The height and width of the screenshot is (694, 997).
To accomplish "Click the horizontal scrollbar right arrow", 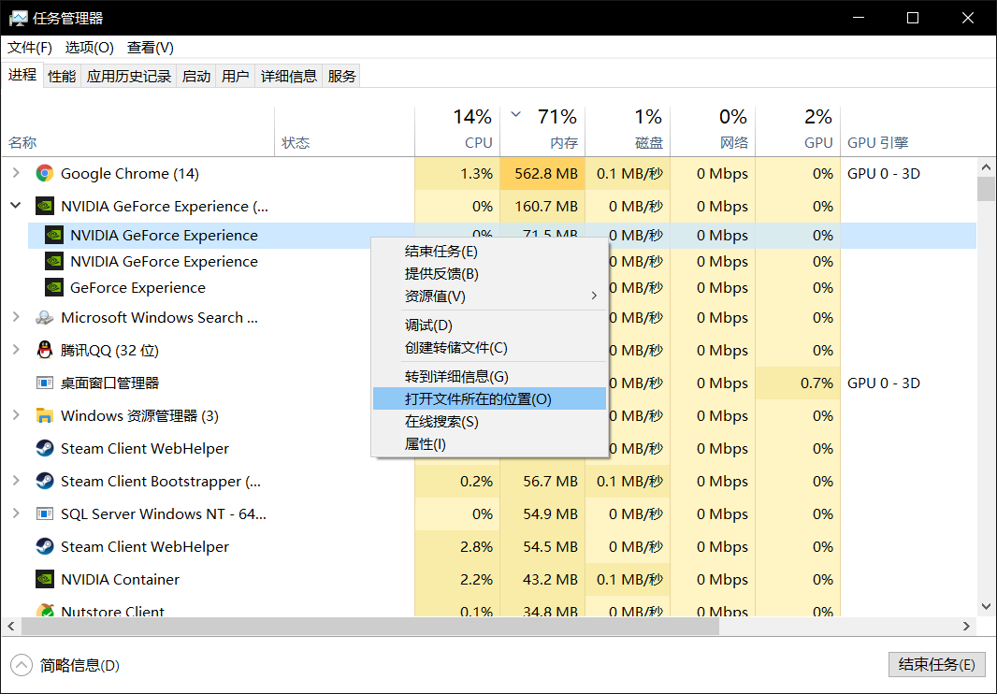I will tap(966, 627).
